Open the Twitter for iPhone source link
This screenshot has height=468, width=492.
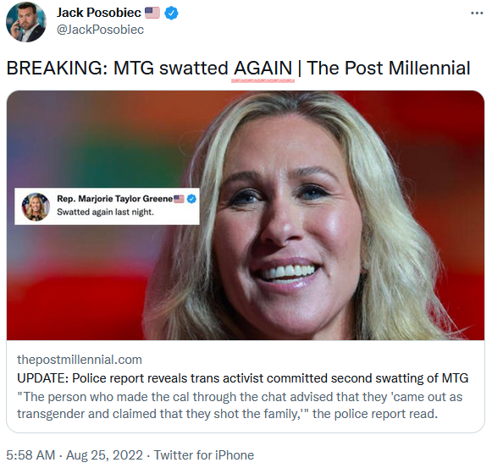[203, 455]
